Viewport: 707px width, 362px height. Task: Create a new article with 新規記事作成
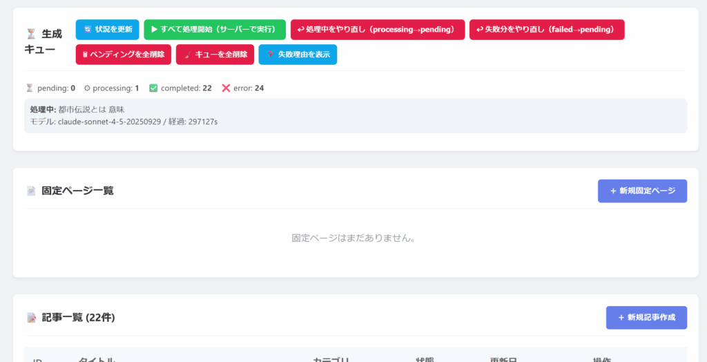click(646, 318)
